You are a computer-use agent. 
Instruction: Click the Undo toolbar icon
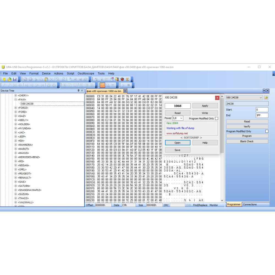tap(25, 79)
